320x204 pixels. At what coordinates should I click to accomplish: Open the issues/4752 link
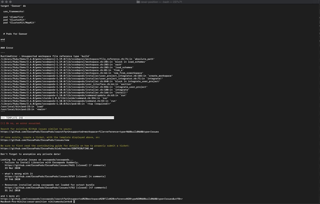(40, 188)
